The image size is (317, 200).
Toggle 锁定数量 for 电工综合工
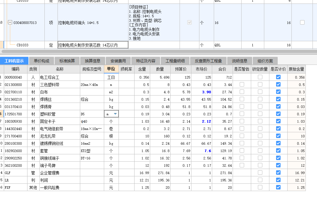(x=260, y=77)
